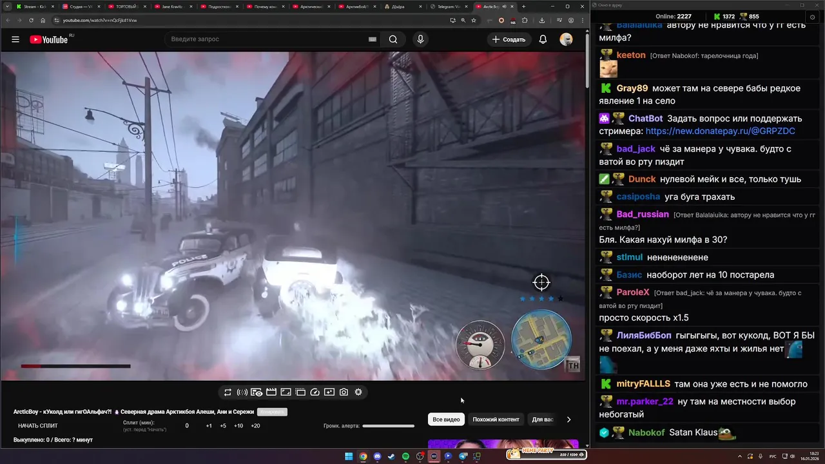Click username ChatBot in the chat window
The height and width of the screenshot is (464, 825).
[x=645, y=119]
